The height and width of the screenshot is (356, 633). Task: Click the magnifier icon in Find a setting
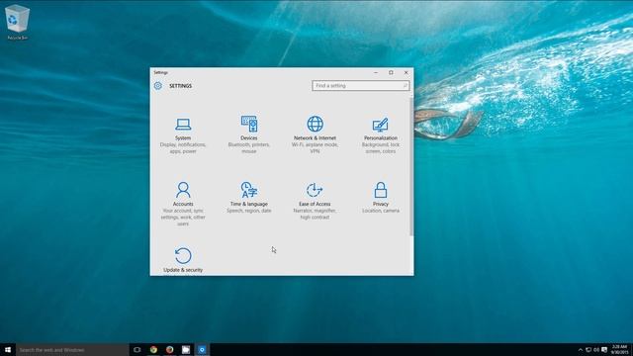[x=405, y=86]
